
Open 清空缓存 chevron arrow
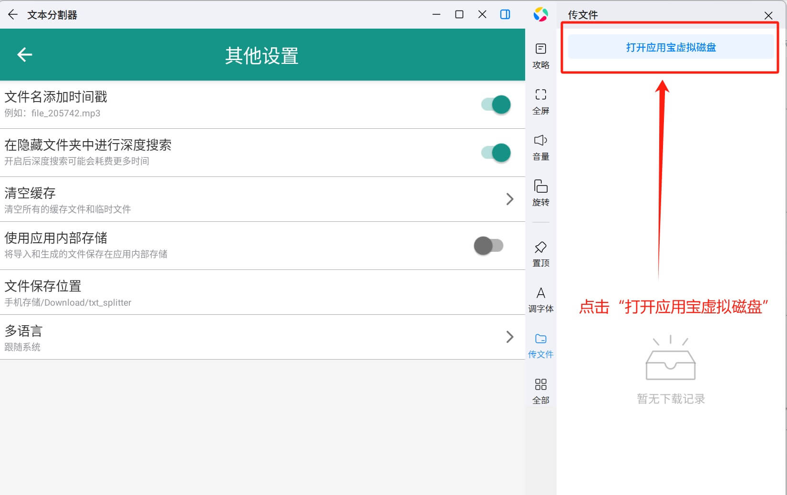pyautogui.click(x=509, y=199)
